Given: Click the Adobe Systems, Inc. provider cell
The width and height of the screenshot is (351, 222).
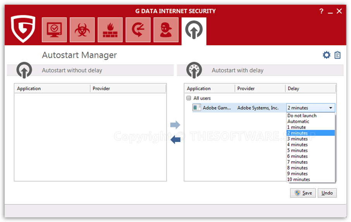Looking at the screenshot, I should click(x=258, y=108).
